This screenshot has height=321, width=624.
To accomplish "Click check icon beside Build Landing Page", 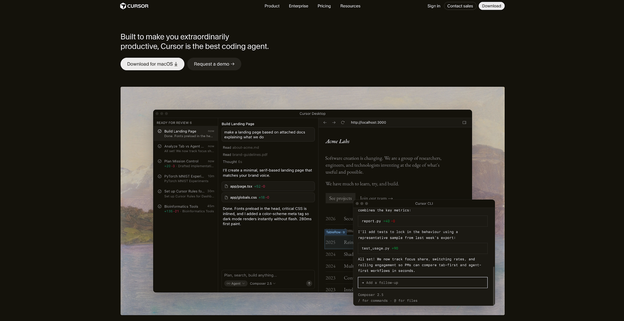I will tap(159, 131).
